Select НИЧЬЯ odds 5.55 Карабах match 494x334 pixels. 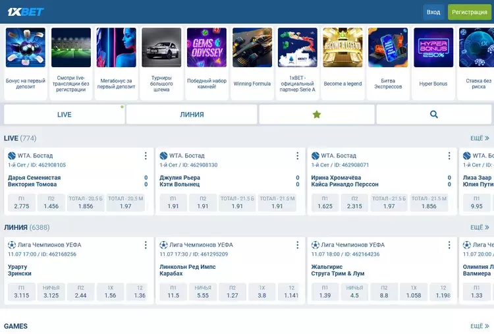pyautogui.click(x=203, y=292)
